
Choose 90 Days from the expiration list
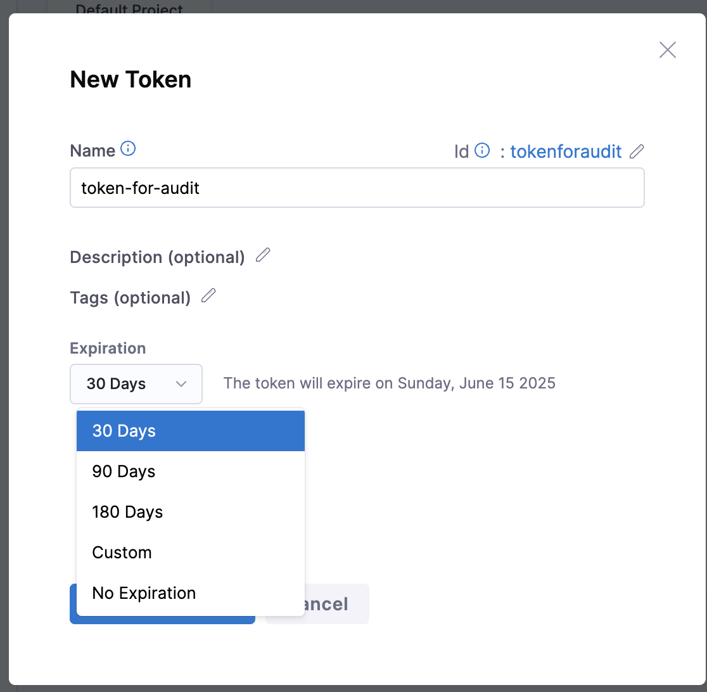(190, 471)
